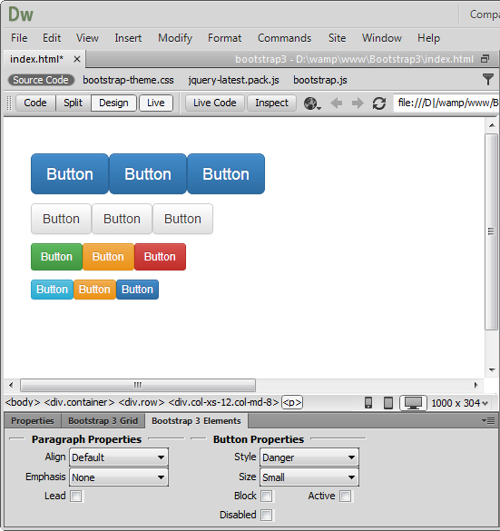Open the Commands menu

tap(284, 38)
